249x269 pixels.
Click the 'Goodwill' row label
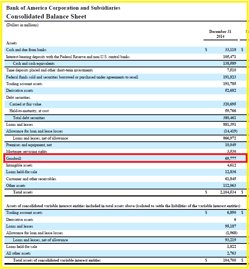(x=14, y=158)
